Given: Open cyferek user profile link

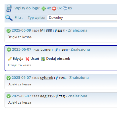Looking at the screenshot, I should point(47,78).
